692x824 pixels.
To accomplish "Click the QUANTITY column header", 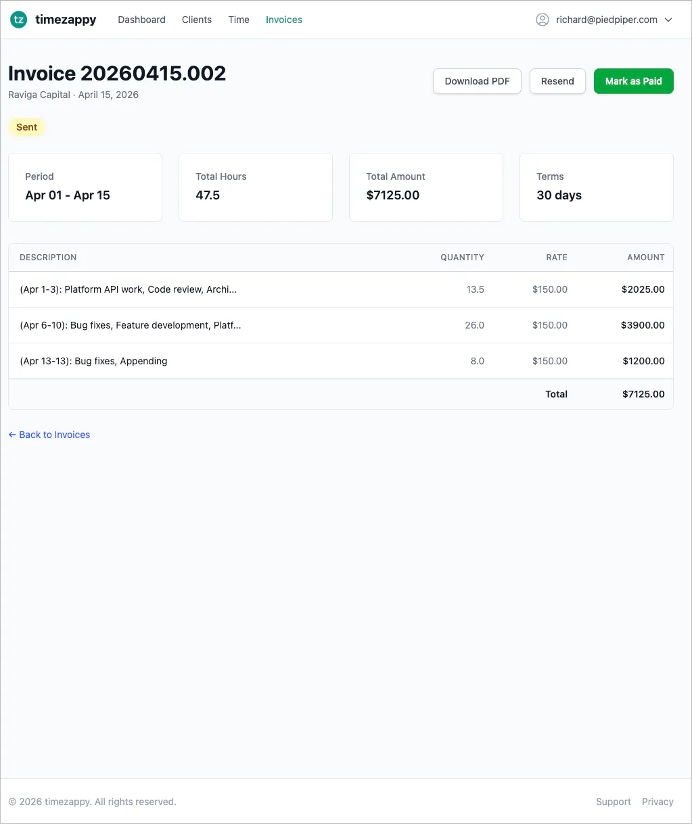I will pos(463,258).
